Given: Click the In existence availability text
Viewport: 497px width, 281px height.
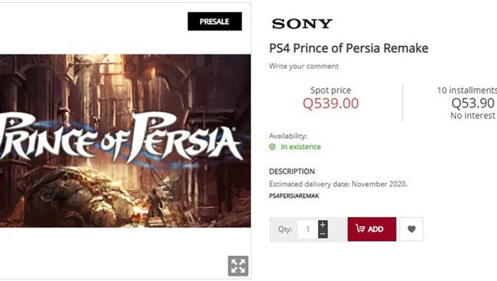Looking at the screenshot, I should [x=301, y=147].
